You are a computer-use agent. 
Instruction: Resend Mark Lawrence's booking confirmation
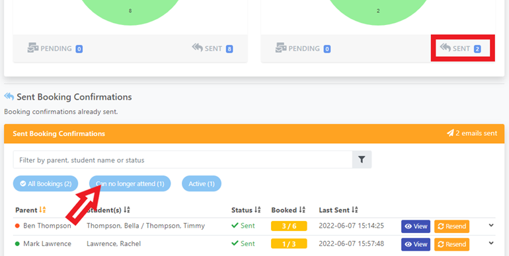452,244
